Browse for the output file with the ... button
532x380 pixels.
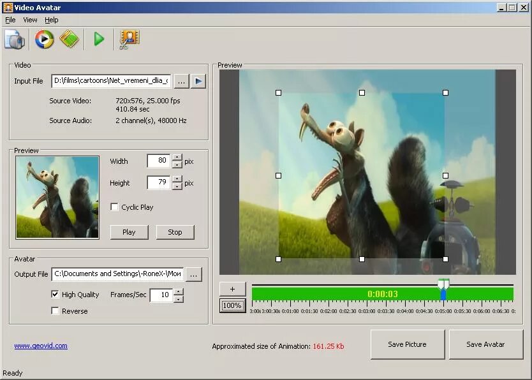tap(194, 275)
